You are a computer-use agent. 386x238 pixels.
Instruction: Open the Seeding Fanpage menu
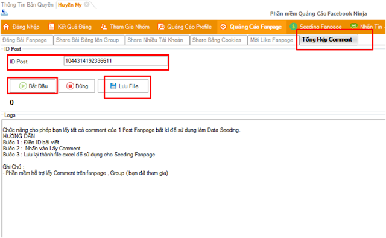[x=316, y=27]
